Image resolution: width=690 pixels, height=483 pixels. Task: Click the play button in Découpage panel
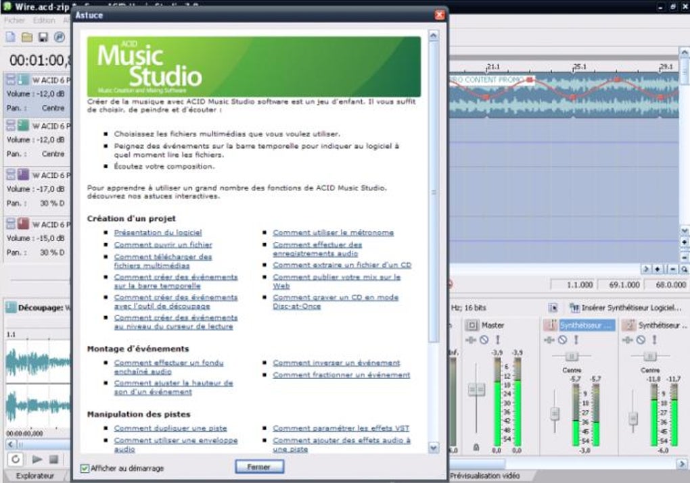(37, 459)
